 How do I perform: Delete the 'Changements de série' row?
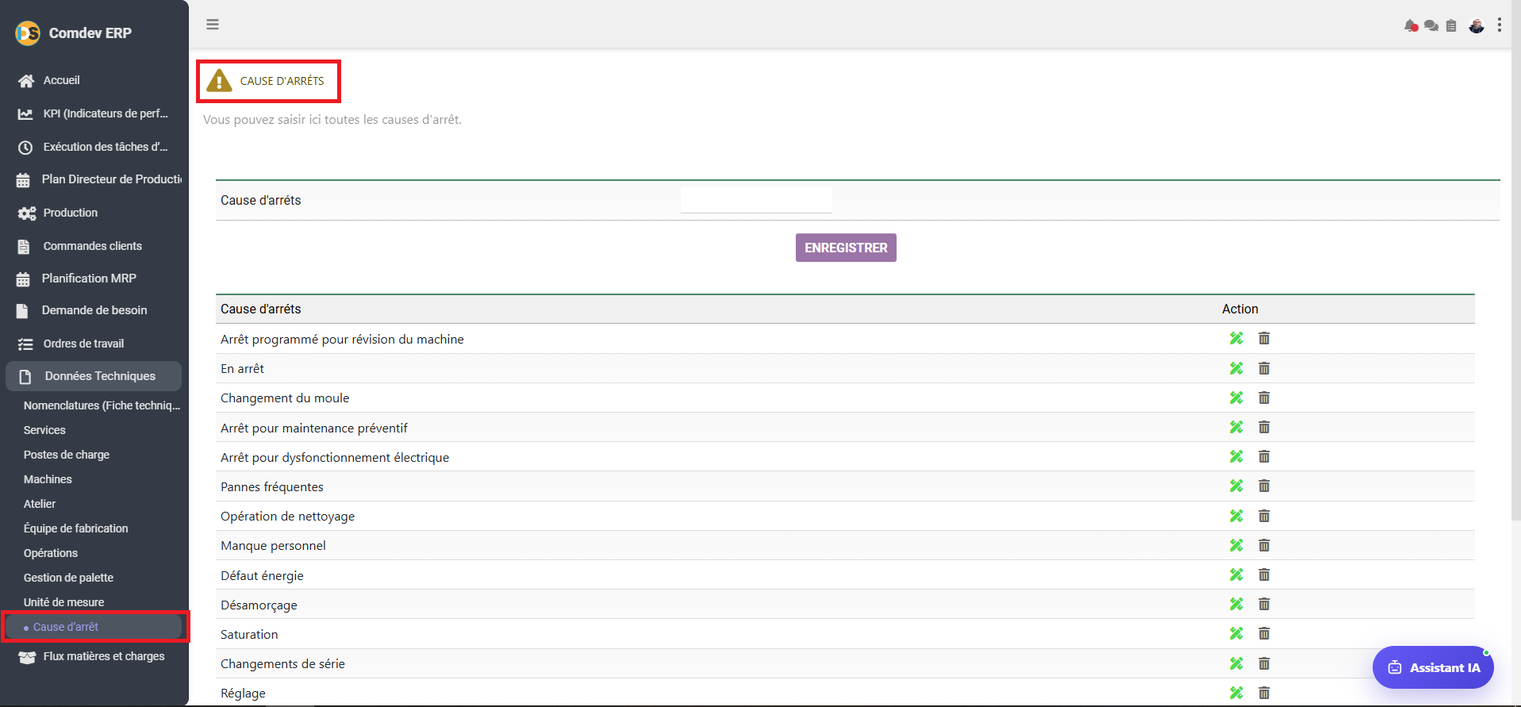click(x=1264, y=663)
